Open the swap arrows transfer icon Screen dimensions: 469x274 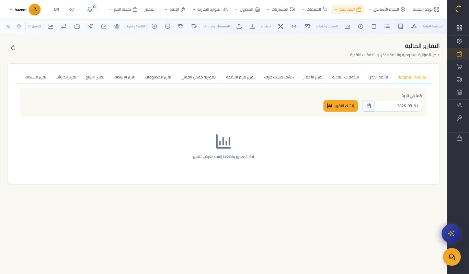(x=64, y=26)
